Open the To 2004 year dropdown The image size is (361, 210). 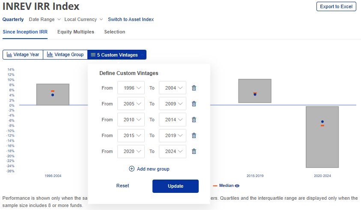(x=173, y=87)
